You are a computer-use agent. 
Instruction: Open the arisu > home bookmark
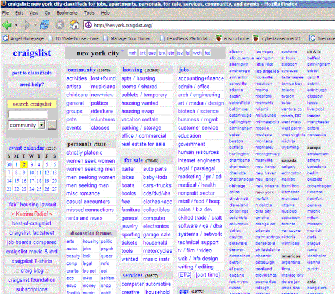[x=233, y=38]
